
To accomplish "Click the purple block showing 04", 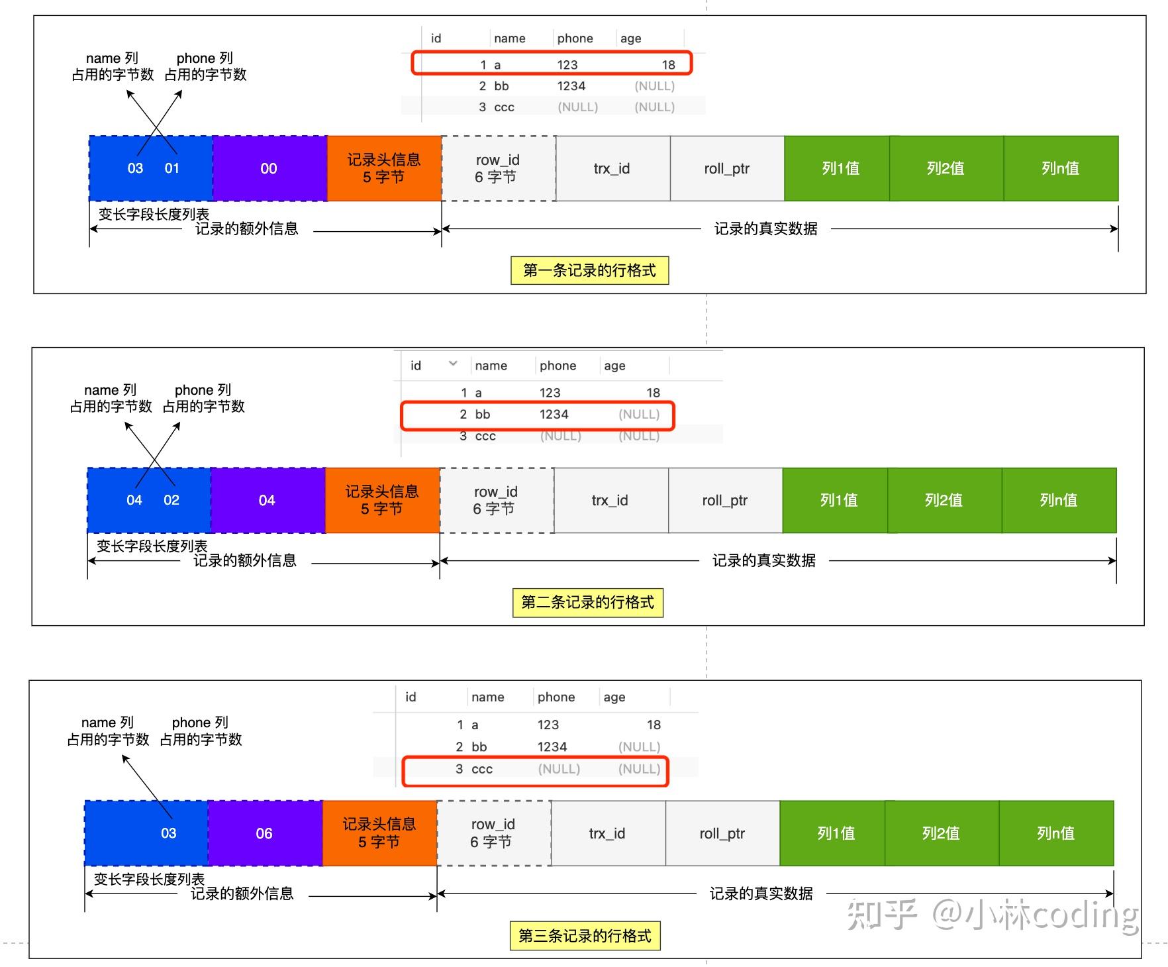I will click(268, 500).
